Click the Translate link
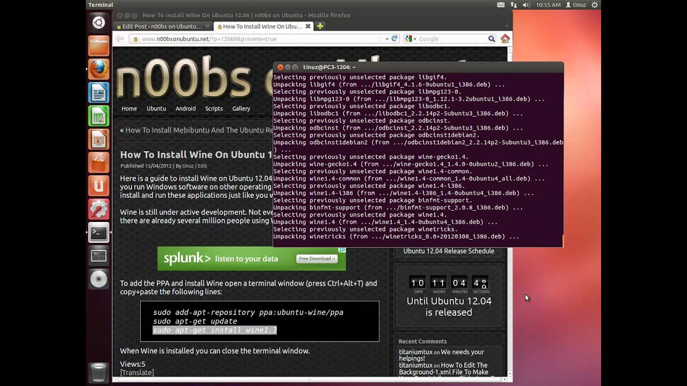Image resolution: width=687 pixels, height=386 pixels. [137, 373]
